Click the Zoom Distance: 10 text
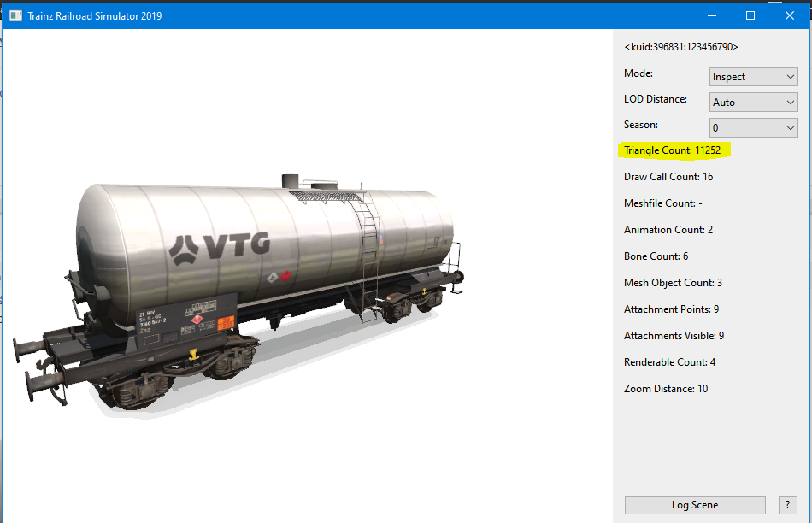812x523 pixels. point(666,388)
